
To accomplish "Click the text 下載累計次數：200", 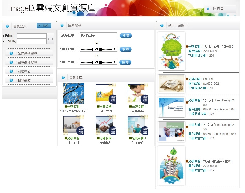I will 201,88.
